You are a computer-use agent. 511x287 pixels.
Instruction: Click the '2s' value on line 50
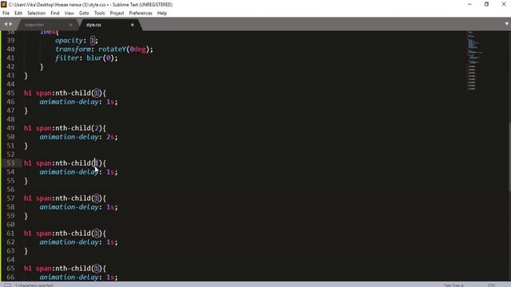(x=110, y=137)
